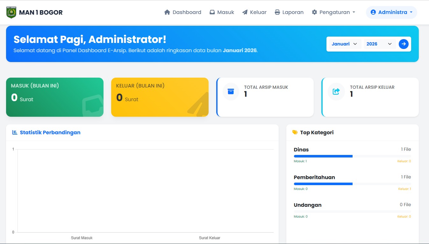The height and width of the screenshot is (244, 429).
Task: Click the blue arrow filter submit button
Action: coord(404,44)
